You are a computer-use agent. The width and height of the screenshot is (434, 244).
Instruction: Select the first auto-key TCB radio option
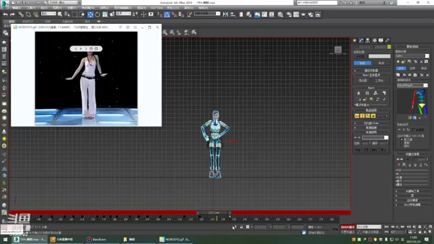401,140
